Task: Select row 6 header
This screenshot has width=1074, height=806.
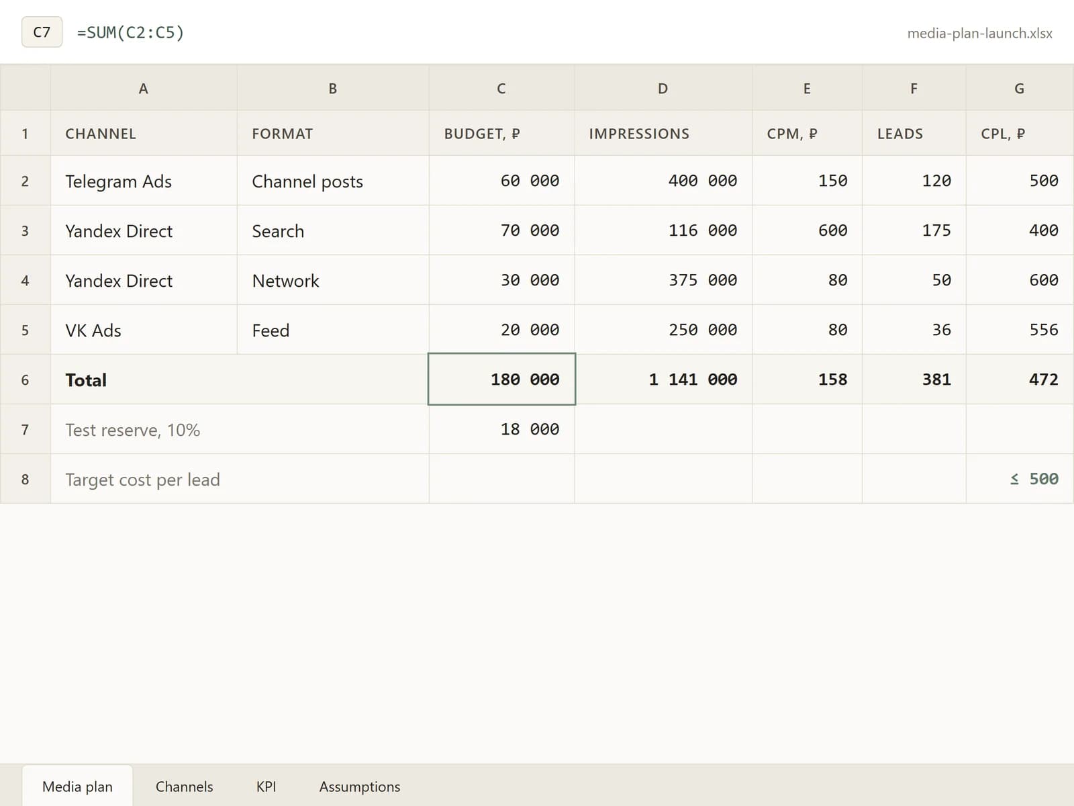Action: point(25,379)
